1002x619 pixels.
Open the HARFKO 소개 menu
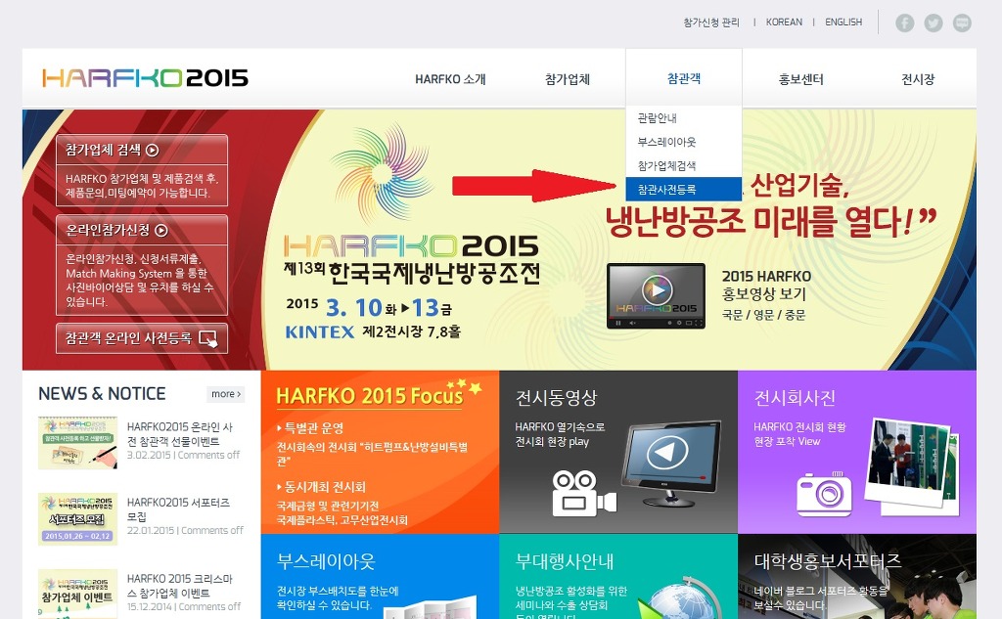pos(450,79)
